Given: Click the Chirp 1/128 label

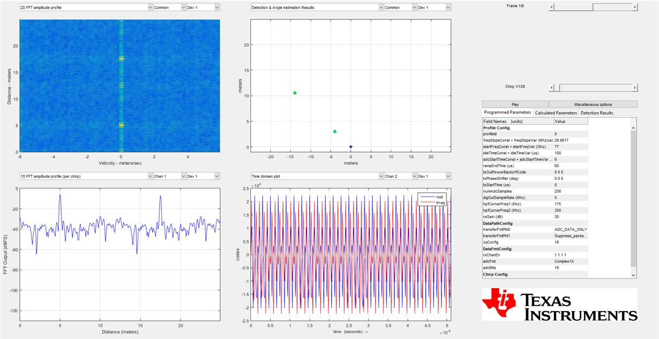Looking at the screenshot, I should pyautogui.click(x=515, y=86).
